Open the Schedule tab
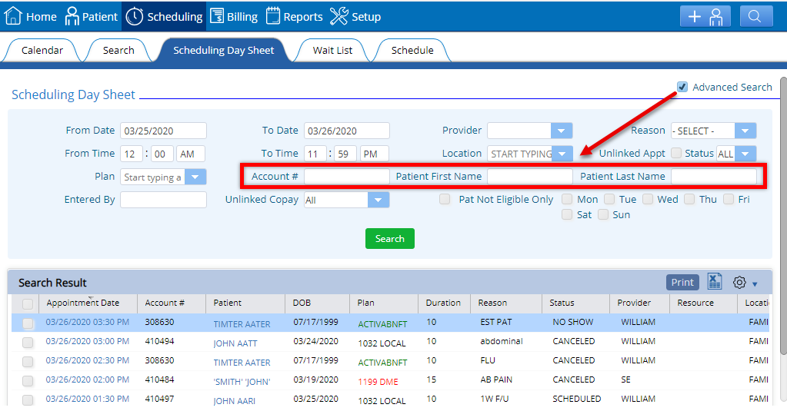 point(412,50)
